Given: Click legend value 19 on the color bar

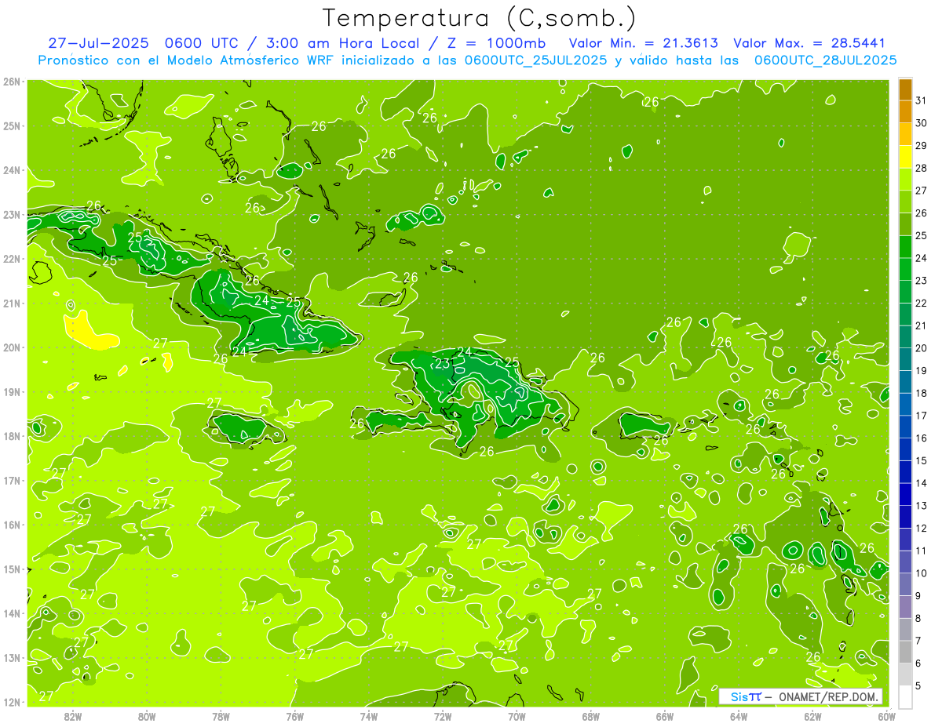Looking at the screenshot, I should (922, 371).
